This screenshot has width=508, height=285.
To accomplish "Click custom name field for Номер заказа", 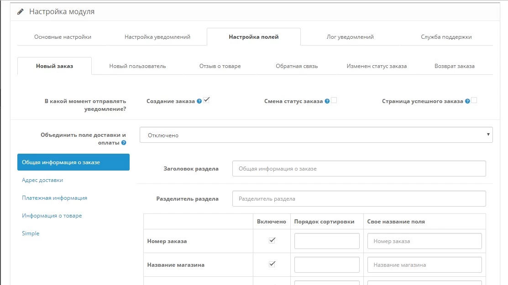I will pyautogui.click(x=424, y=241).
